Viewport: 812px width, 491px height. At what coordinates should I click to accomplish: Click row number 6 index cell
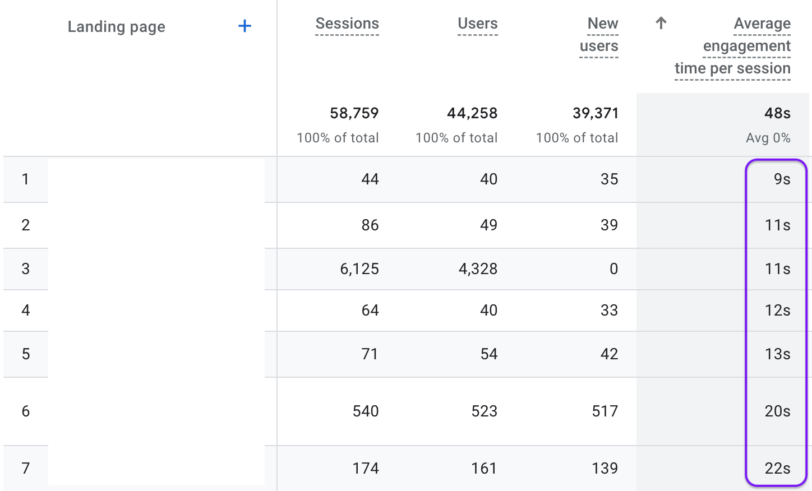(26, 411)
